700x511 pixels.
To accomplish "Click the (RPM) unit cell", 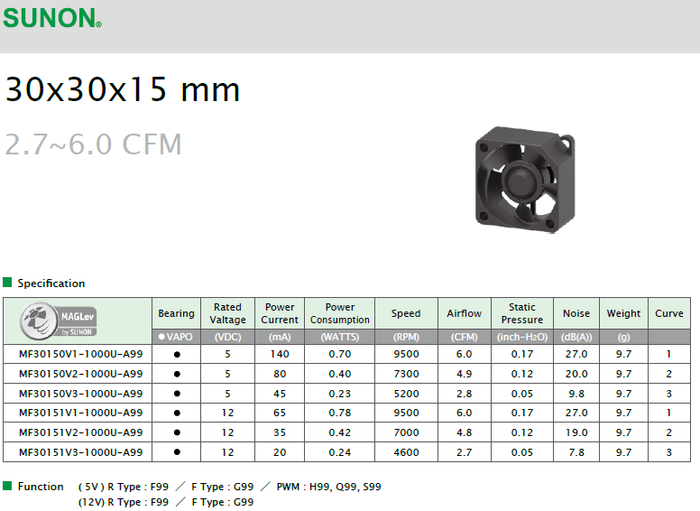I will click(x=406, y=337).
